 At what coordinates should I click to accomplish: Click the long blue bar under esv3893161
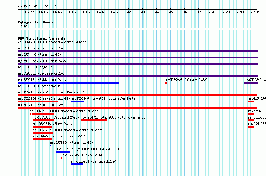[x=68, y=83]
